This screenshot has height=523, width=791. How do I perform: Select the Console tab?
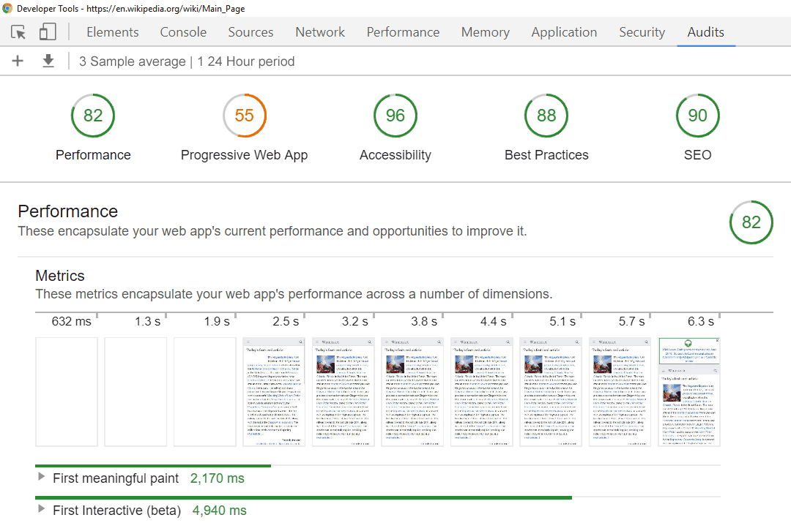point(183,32)
